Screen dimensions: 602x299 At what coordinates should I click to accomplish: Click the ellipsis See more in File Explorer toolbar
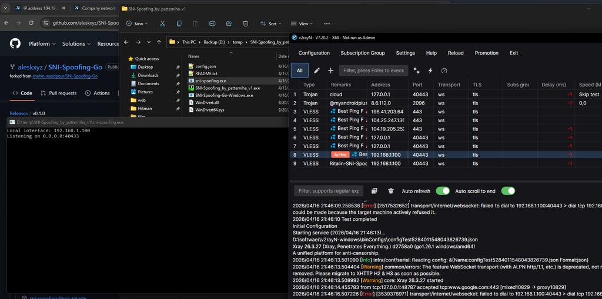[x=327, y=23]
